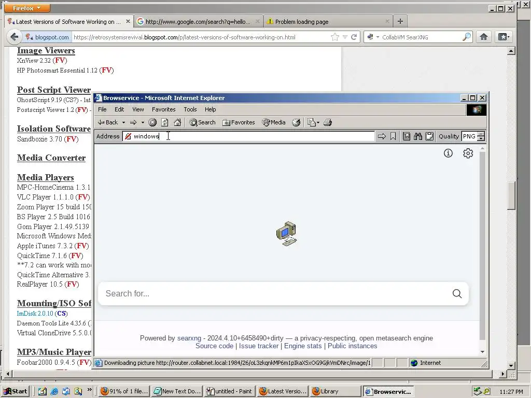Image resolution: width=531 pixels, height=398 pixels.
Task: Open the Library taskbar button
Action: (336, 391)
